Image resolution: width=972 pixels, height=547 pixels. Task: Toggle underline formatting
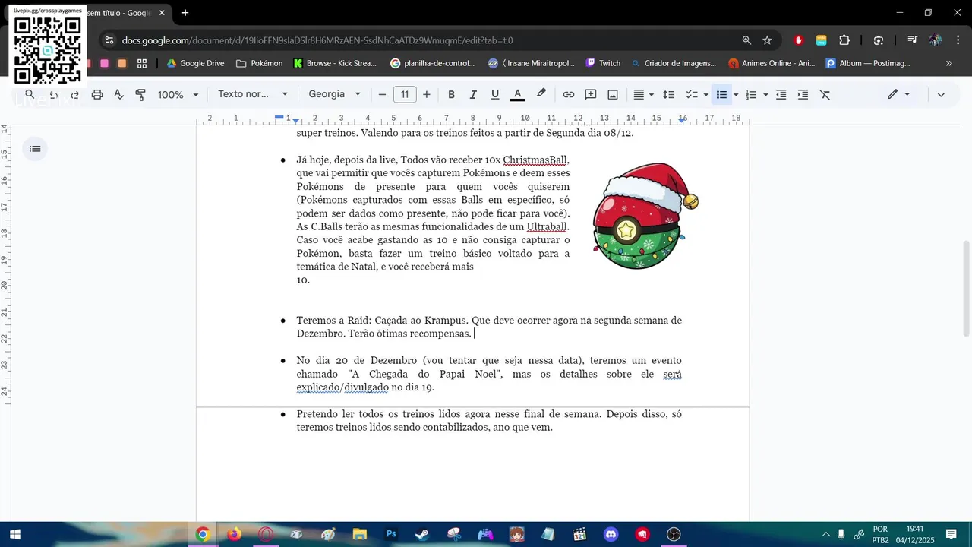point(495,95)
